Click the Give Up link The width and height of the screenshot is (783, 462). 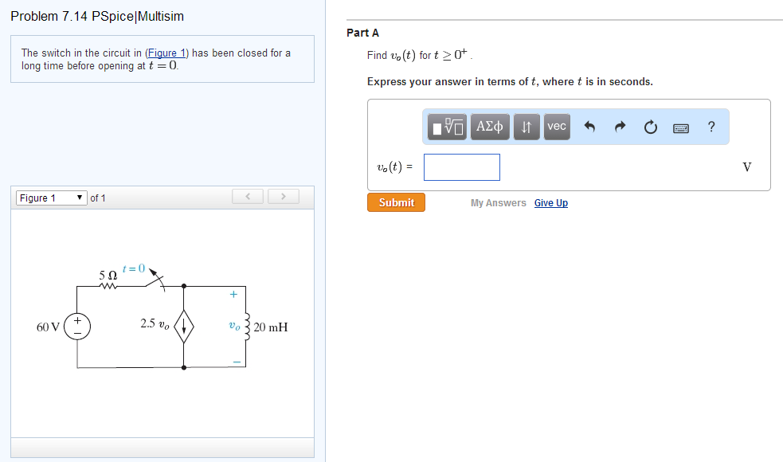550,202
